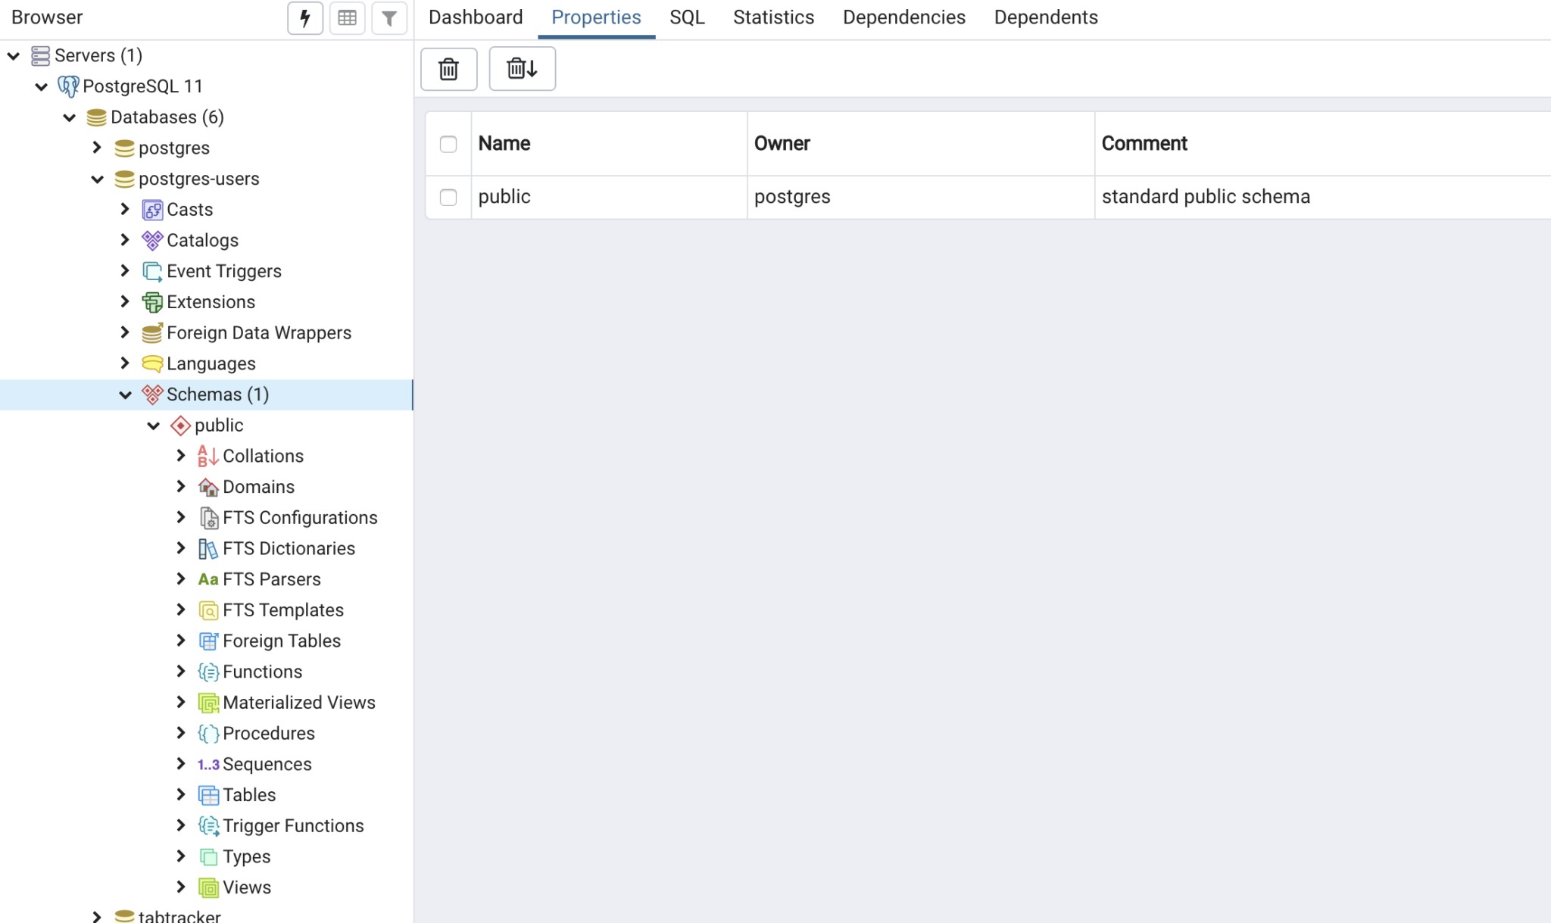Switch to the SQL tab
The image size is (1551, 923).
point(685,17)
